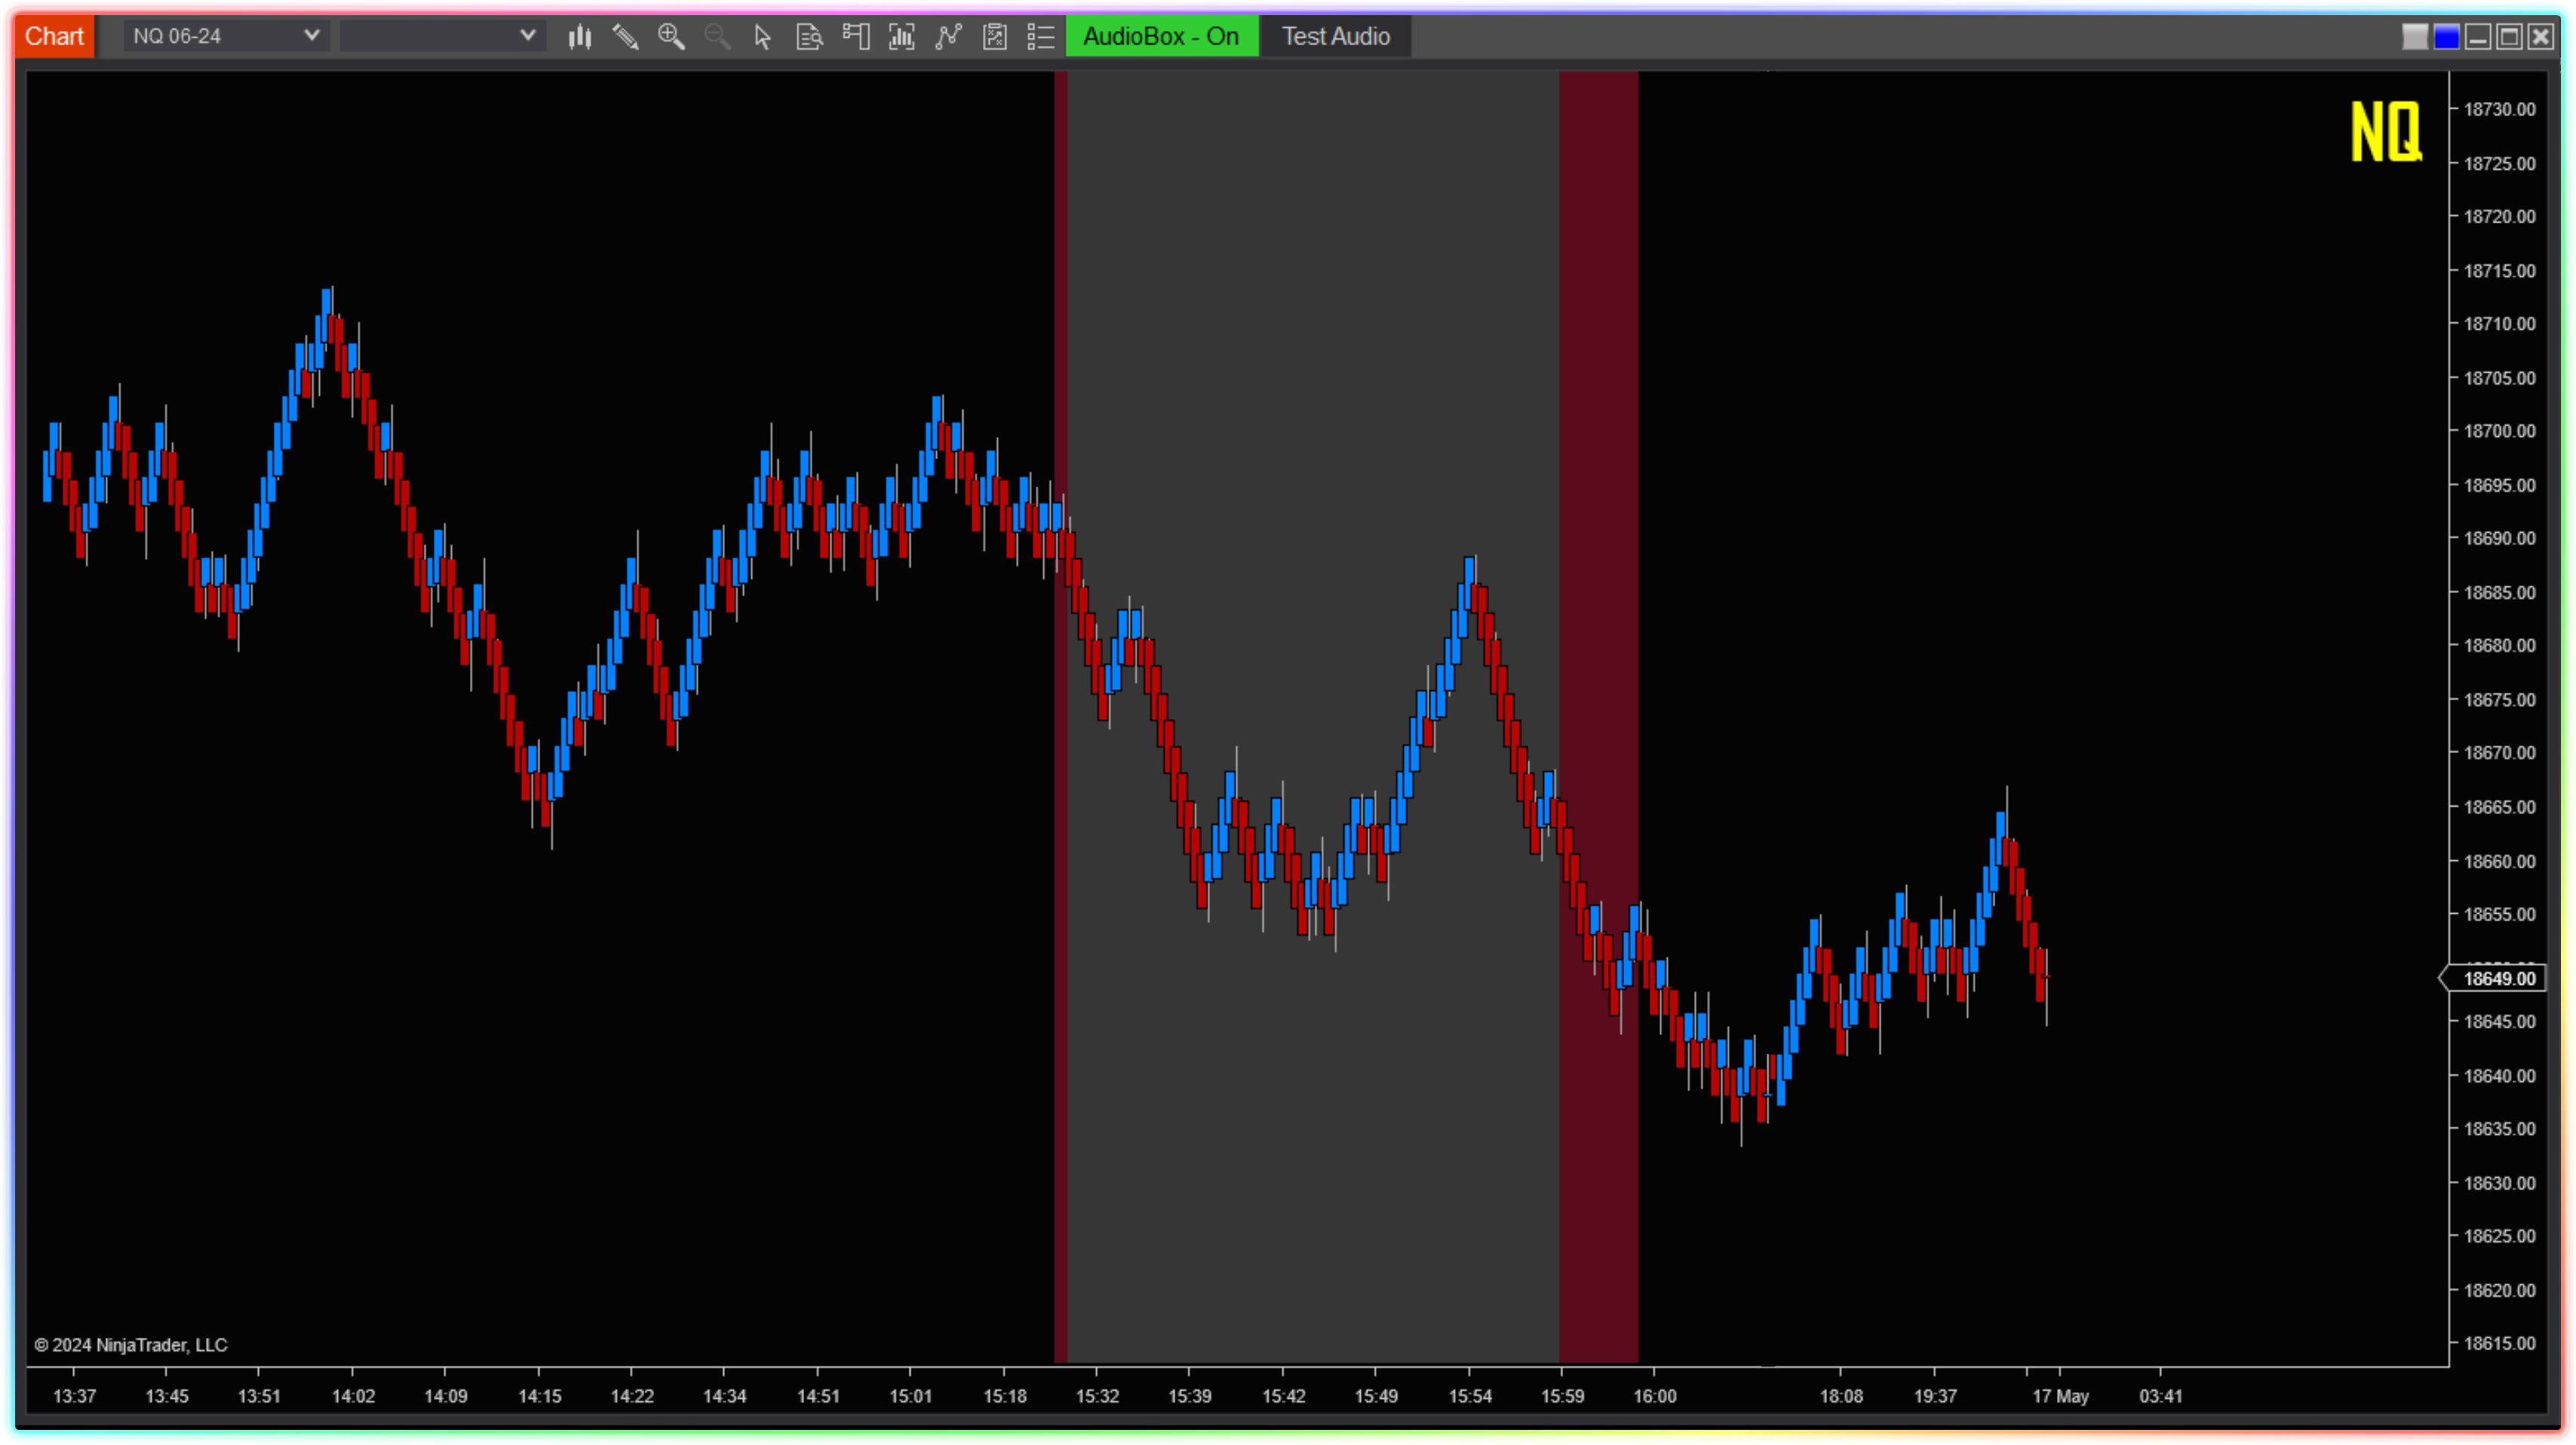Screen dimensions: 2576x1445
Task: Toggle the AudioBox - On button
Action: click(1161, 37)
